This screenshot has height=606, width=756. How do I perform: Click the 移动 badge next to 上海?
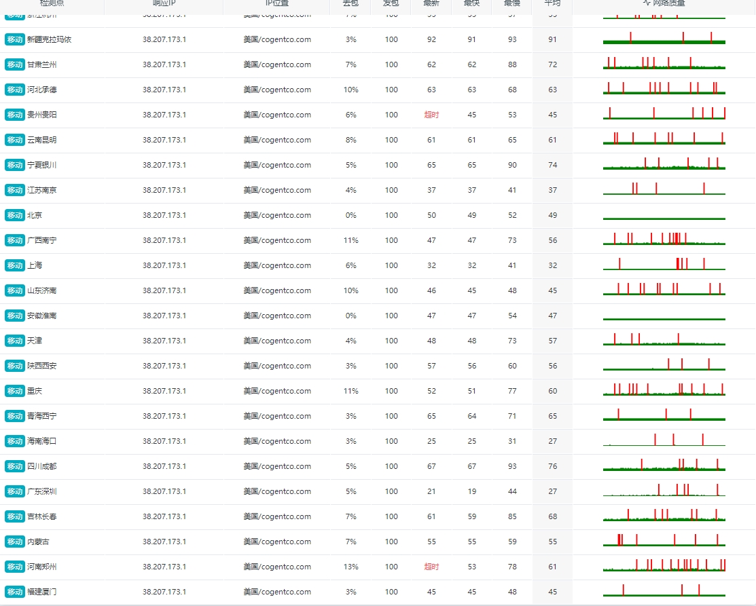[x=14, y=265]
